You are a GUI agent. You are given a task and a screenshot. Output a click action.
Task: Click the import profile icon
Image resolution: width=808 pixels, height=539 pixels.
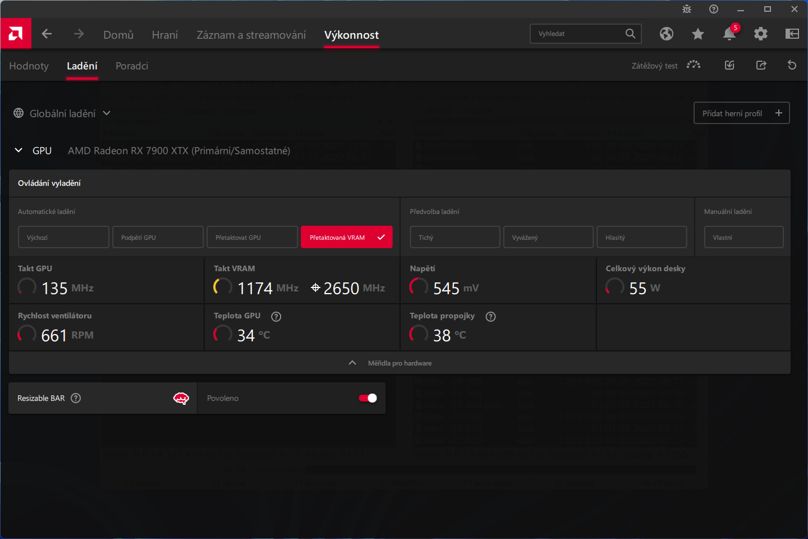[x=729, y=65]
